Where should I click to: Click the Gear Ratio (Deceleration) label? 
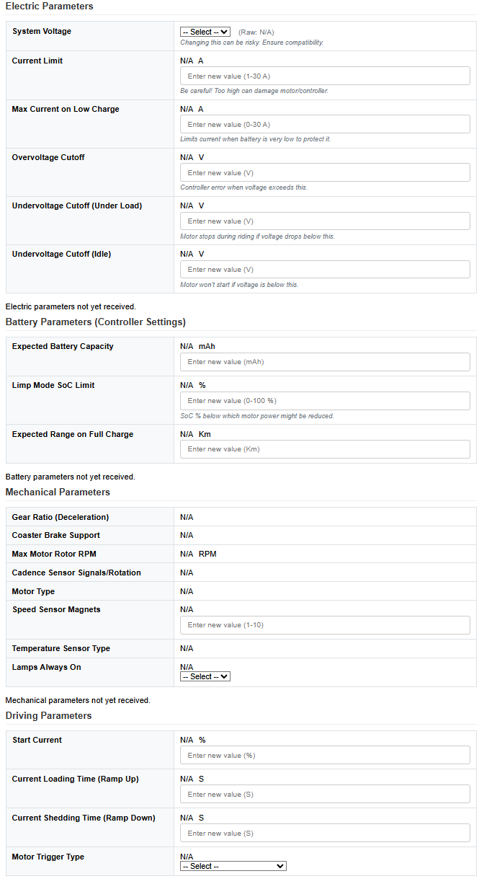click(x=61, y=517)
